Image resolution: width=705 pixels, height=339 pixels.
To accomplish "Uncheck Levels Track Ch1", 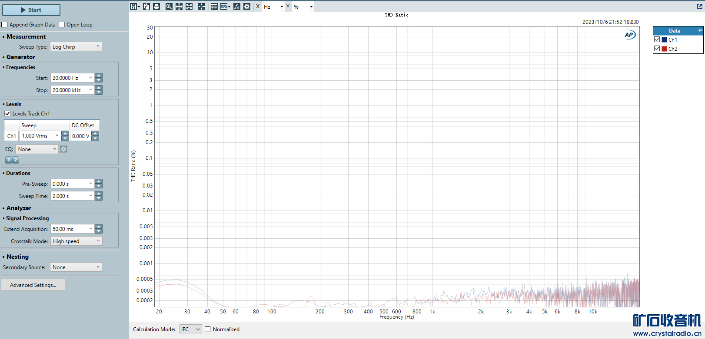I will click(x=7, y=114).
